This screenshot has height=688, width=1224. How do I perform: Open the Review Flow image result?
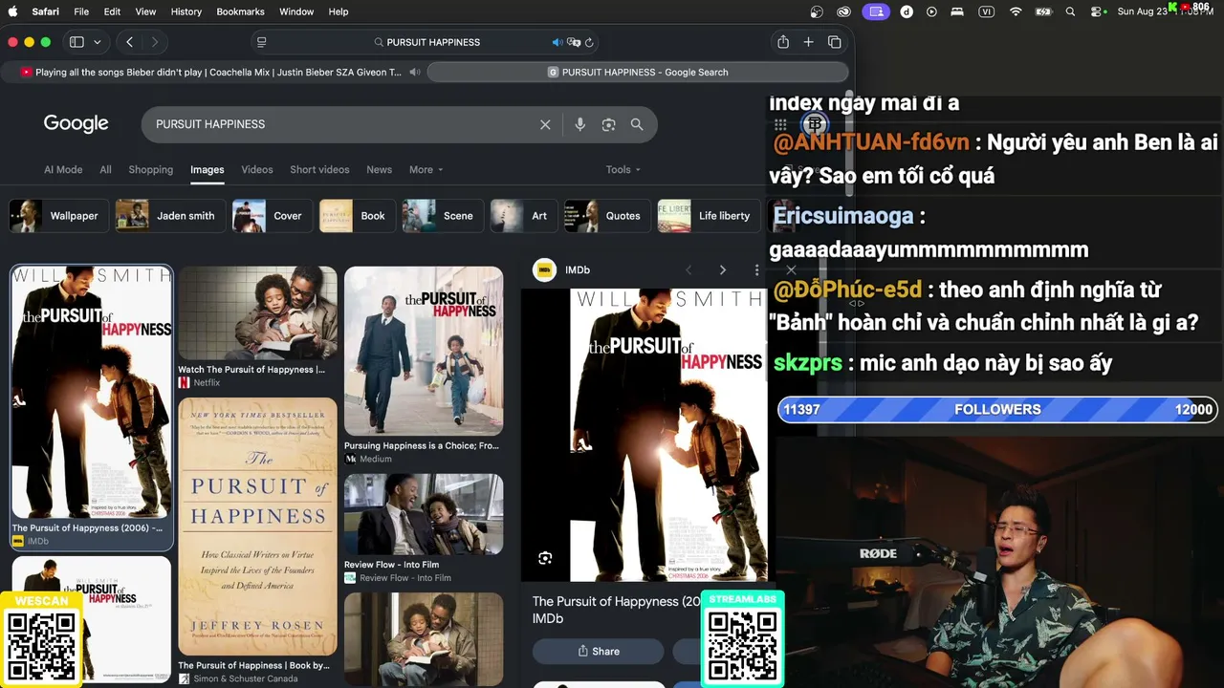point(424,514)
